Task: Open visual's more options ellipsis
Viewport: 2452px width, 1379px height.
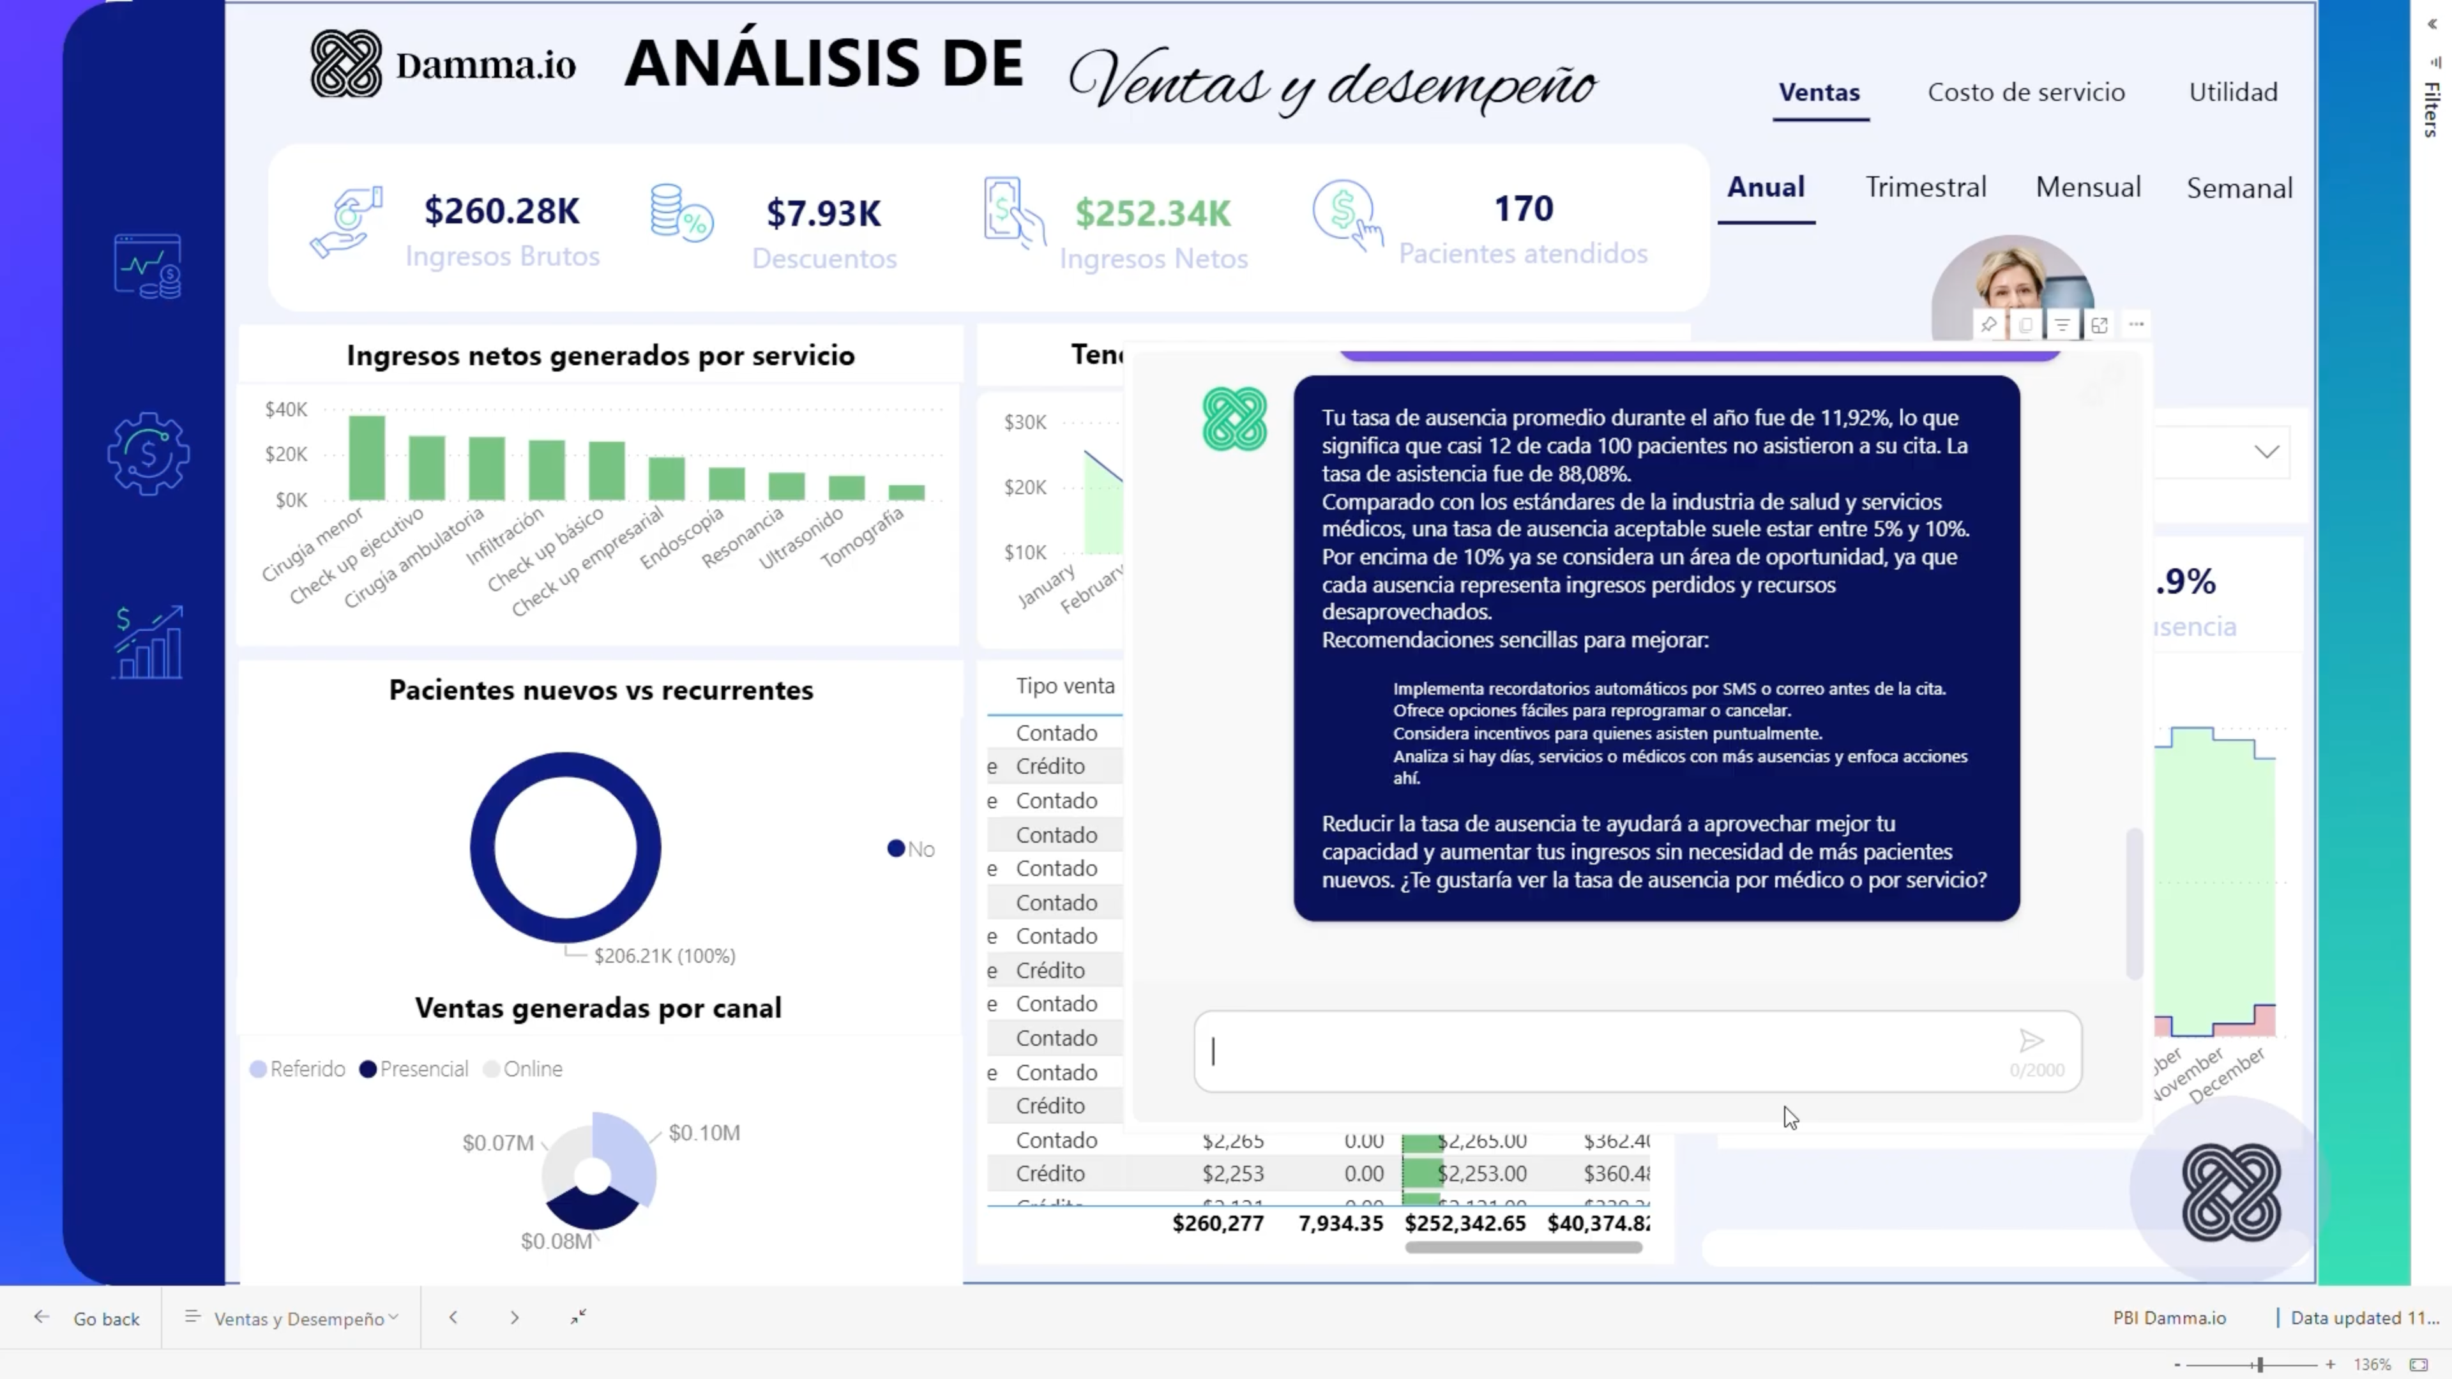Action: [x=2136, y=324]
